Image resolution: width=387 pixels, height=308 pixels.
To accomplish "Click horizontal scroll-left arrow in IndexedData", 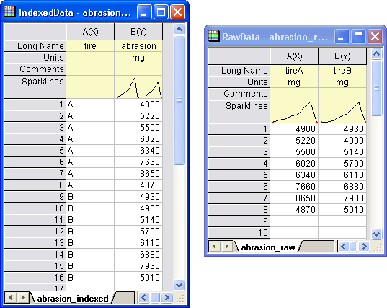I will click(x=144, y=298).
